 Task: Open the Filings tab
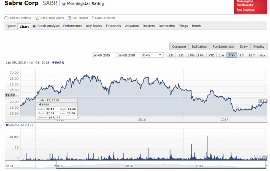click(x=183, y=26)
